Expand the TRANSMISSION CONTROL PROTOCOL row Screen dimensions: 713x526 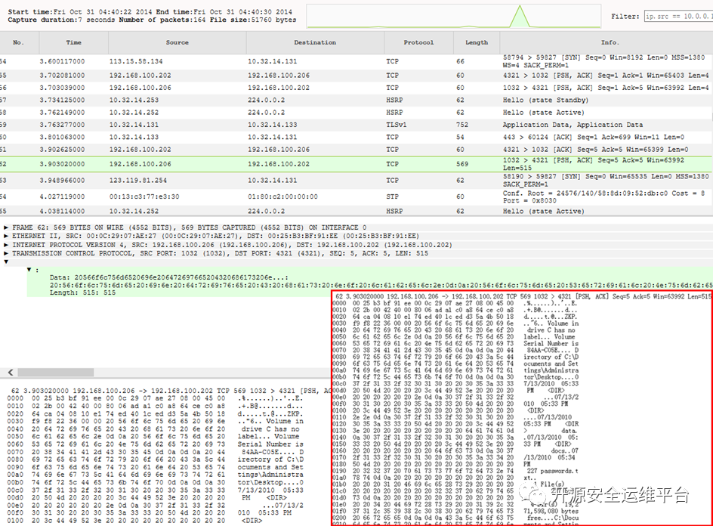coord(6,253)
